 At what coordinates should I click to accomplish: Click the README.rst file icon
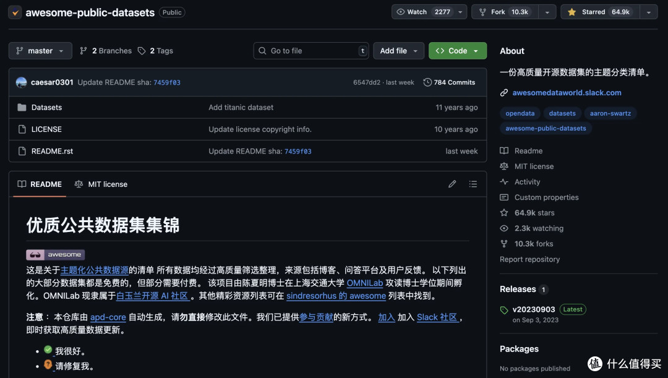coord(22,151)
